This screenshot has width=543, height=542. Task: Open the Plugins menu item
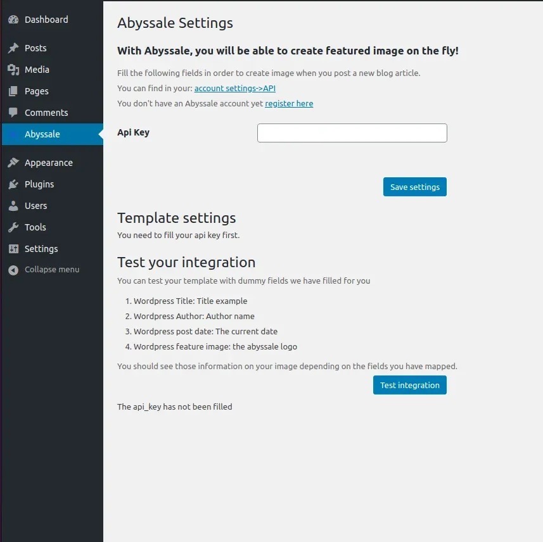point(53,184)
